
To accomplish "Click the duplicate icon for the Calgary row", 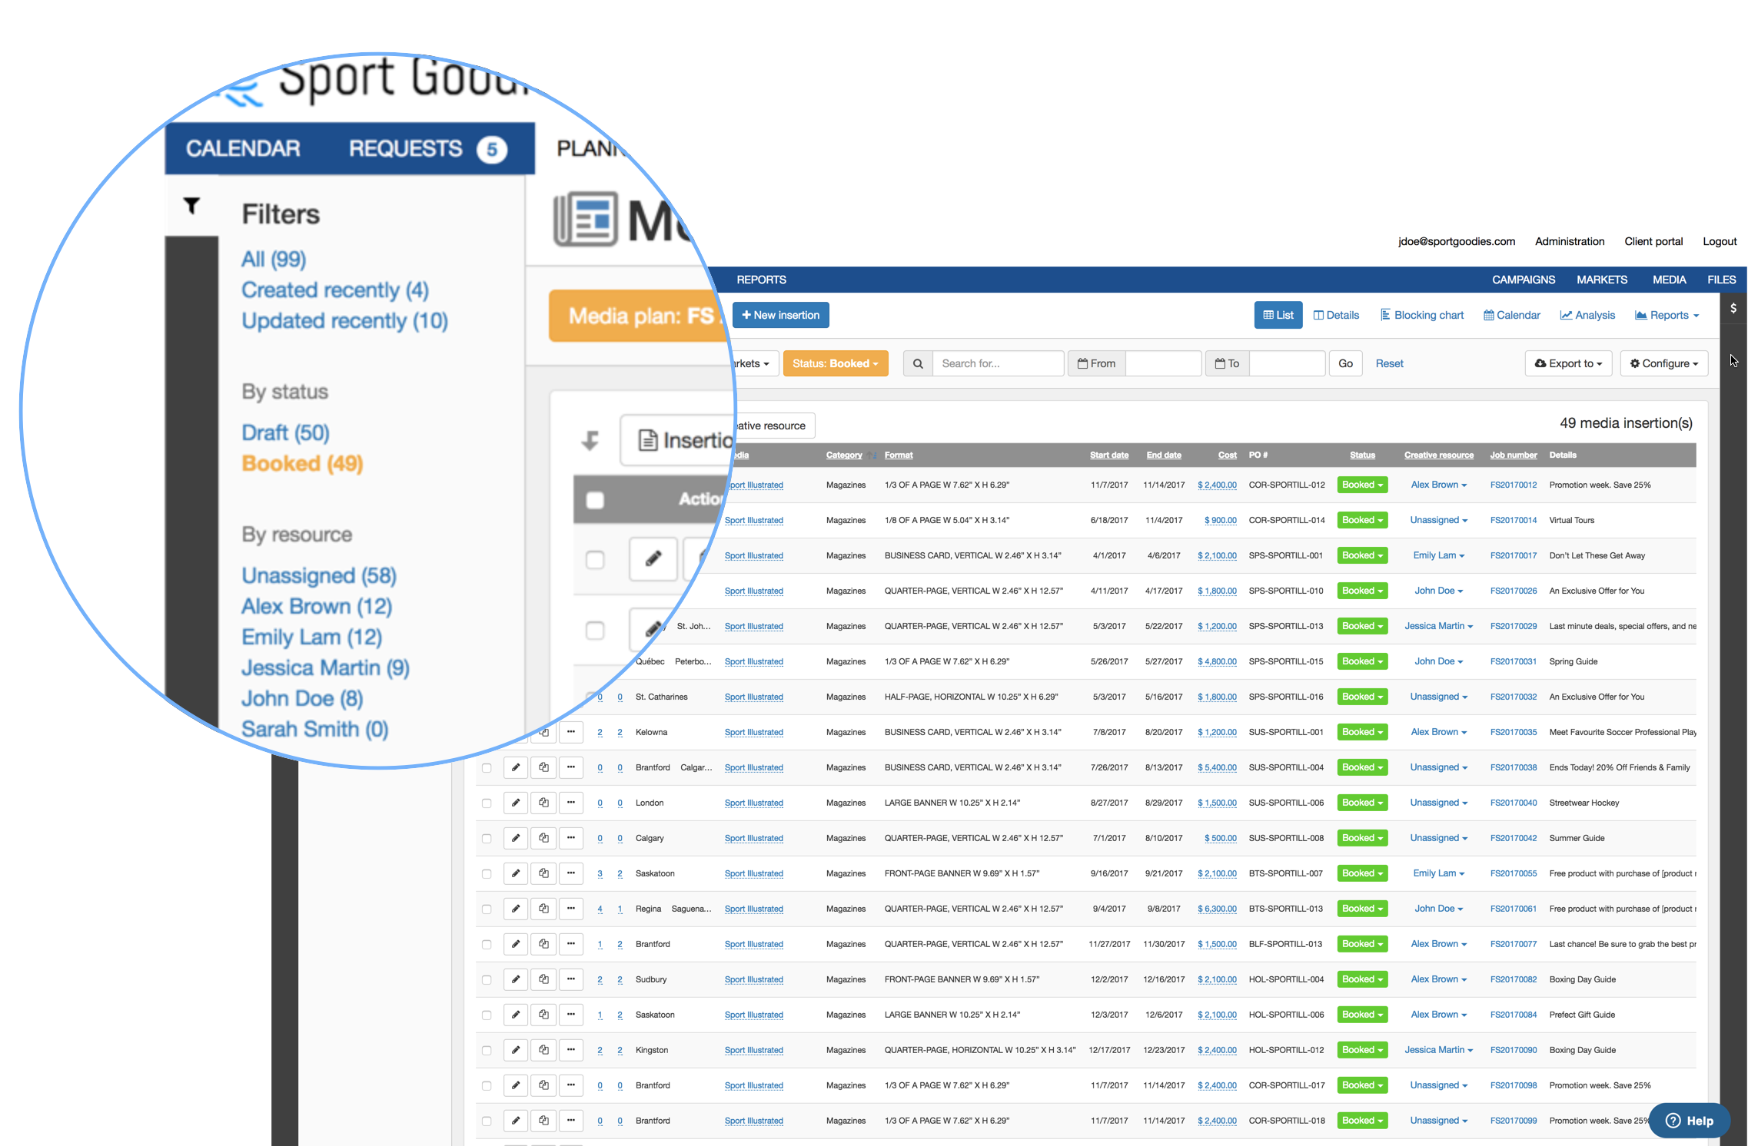I will point(543,838).
